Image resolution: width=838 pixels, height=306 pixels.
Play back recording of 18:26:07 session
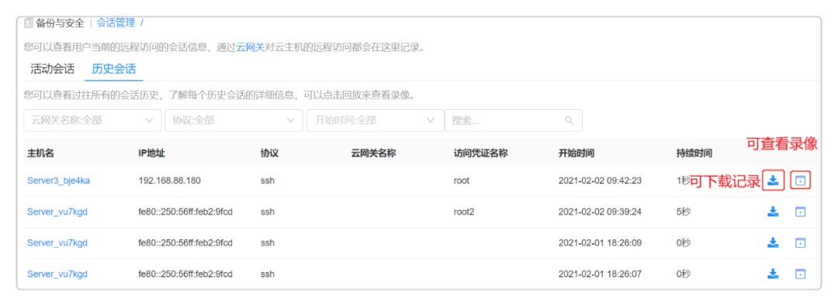coord(800,274)
